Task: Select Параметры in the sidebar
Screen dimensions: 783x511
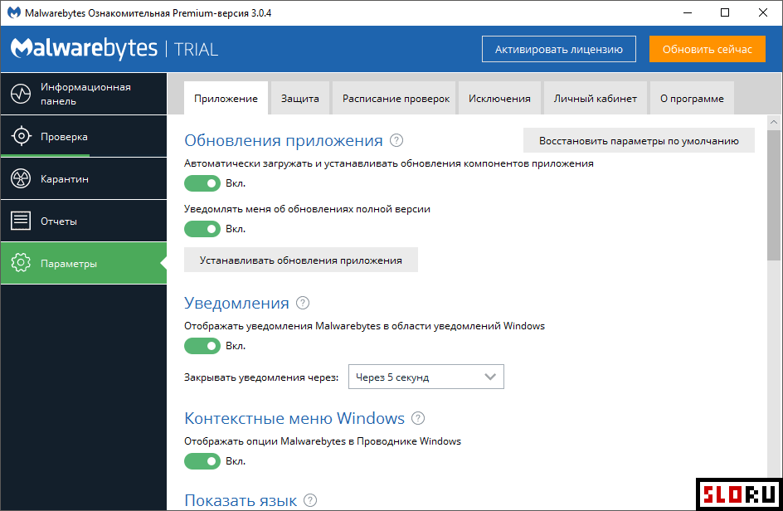Action: point(84,263)
